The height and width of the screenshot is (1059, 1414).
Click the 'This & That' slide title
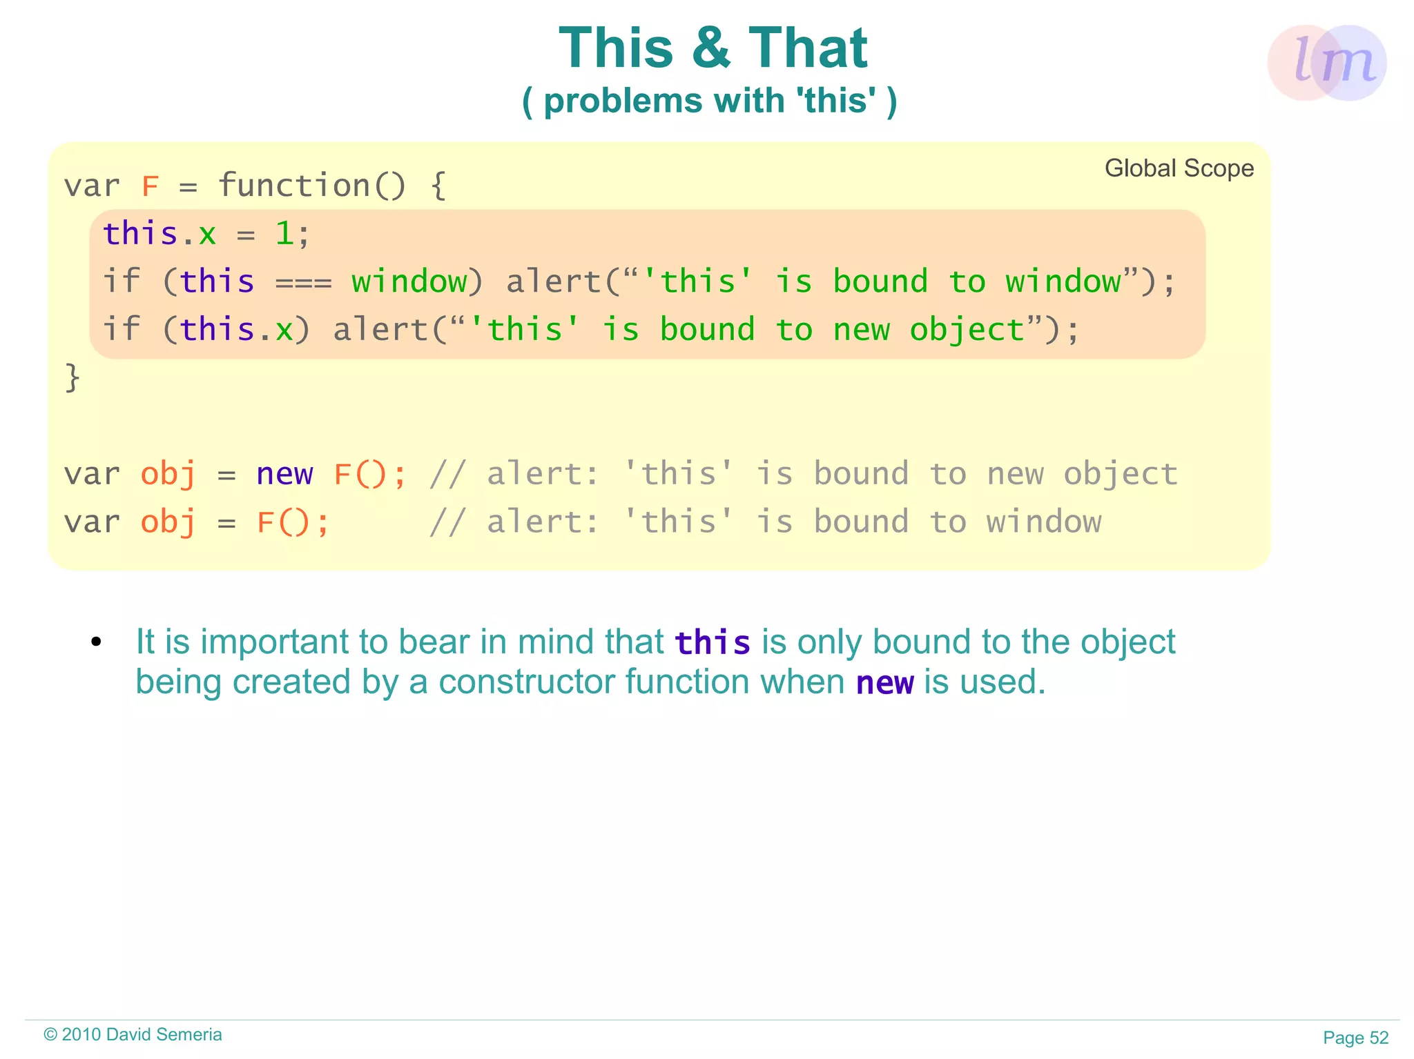(713, 48)
